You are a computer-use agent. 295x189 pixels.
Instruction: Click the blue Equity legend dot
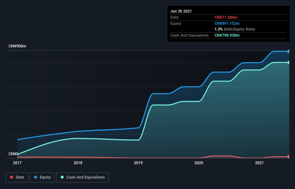[x=36, y=177]
